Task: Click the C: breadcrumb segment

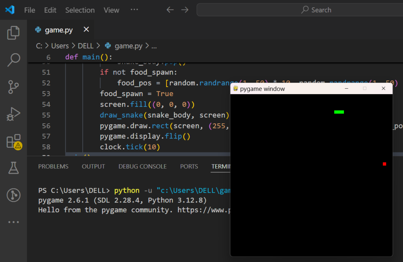Action: 39,46
